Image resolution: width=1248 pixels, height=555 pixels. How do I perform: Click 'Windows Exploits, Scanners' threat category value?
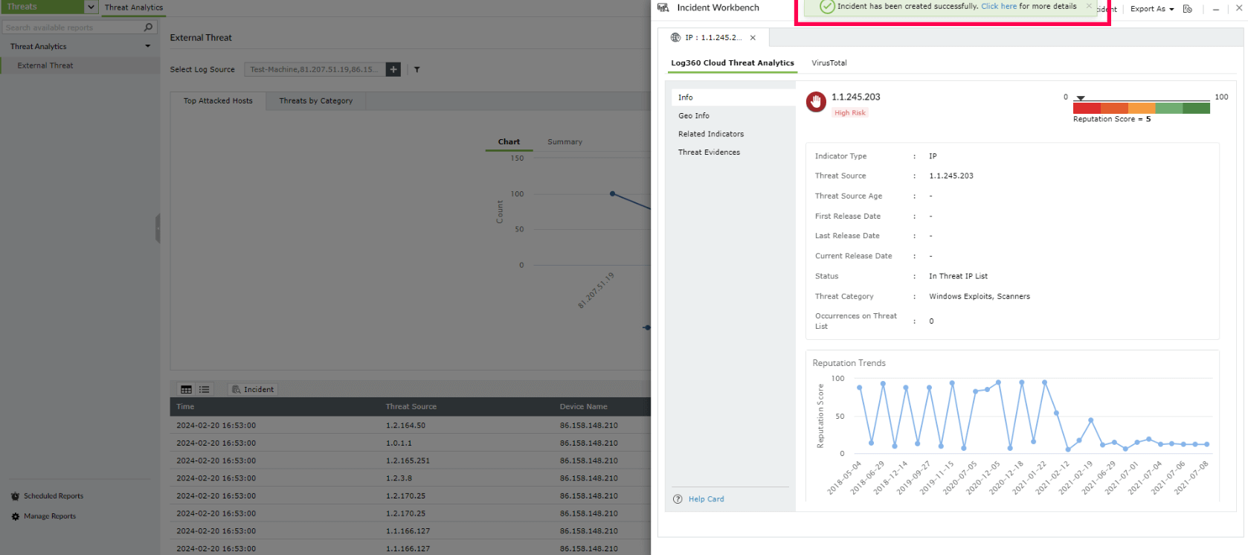[980, 297]
